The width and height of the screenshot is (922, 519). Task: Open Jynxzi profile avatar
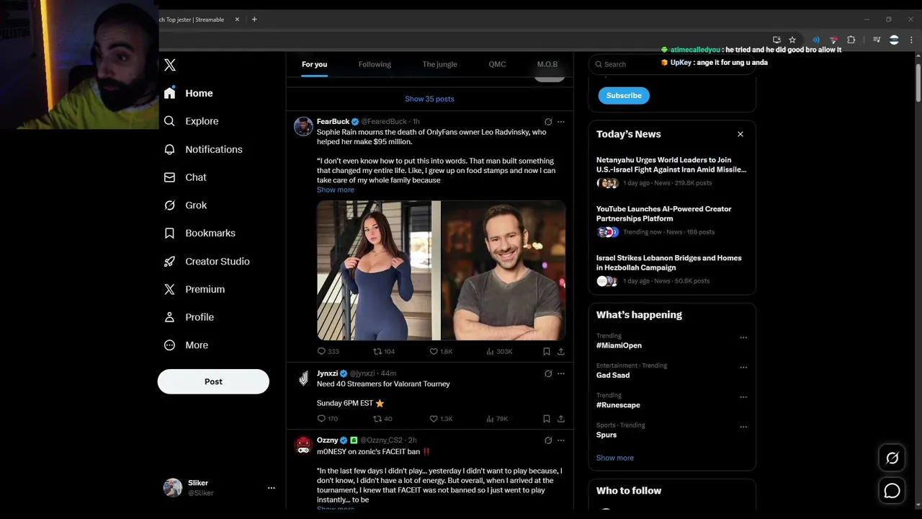click(303, 378)
